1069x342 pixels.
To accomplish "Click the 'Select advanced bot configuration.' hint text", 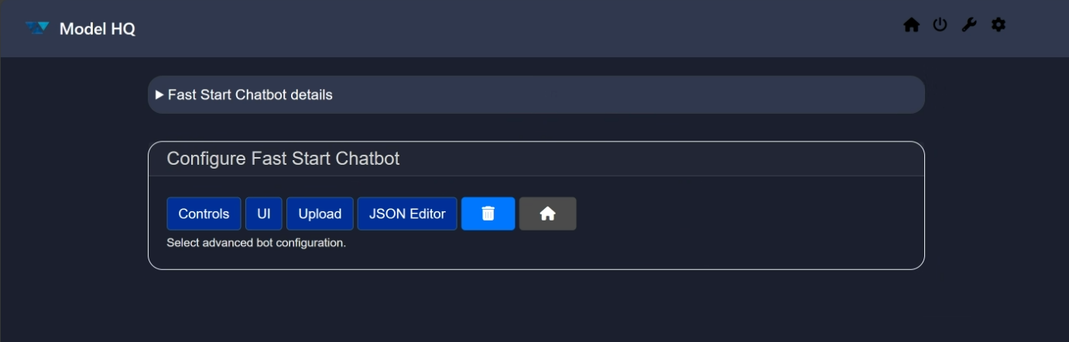I will [x=256, y=243].
